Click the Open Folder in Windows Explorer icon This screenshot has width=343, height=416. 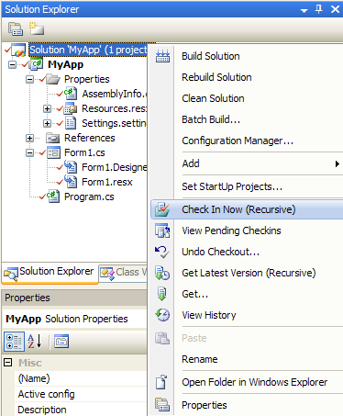(161, 382)
